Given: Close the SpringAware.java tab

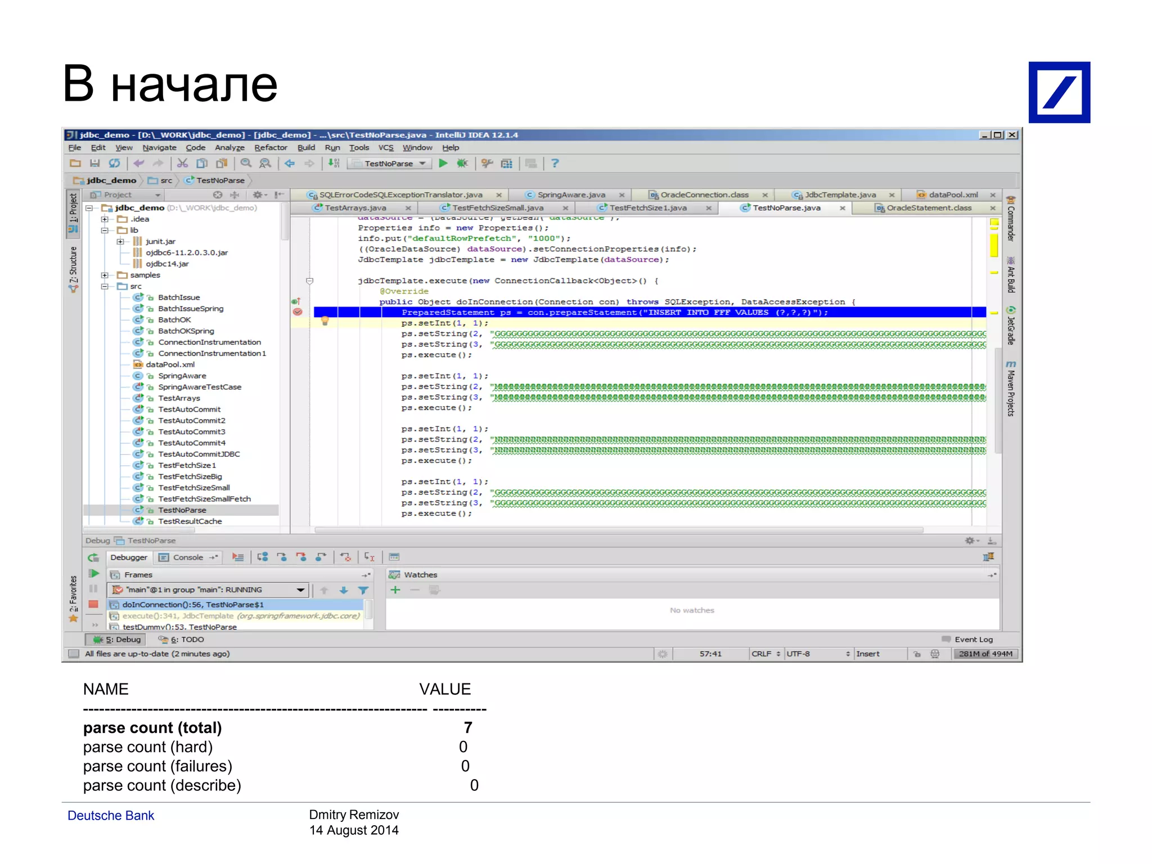Looking at the screenshot, I should [x=622, y=195].
